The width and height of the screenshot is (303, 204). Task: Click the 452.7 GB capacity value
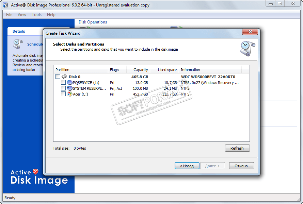coord(141,94)
